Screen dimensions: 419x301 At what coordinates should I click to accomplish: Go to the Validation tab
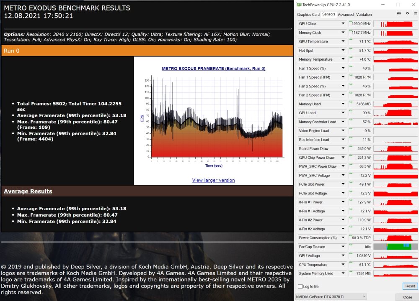pyautogui.click(x=364, y=15)
